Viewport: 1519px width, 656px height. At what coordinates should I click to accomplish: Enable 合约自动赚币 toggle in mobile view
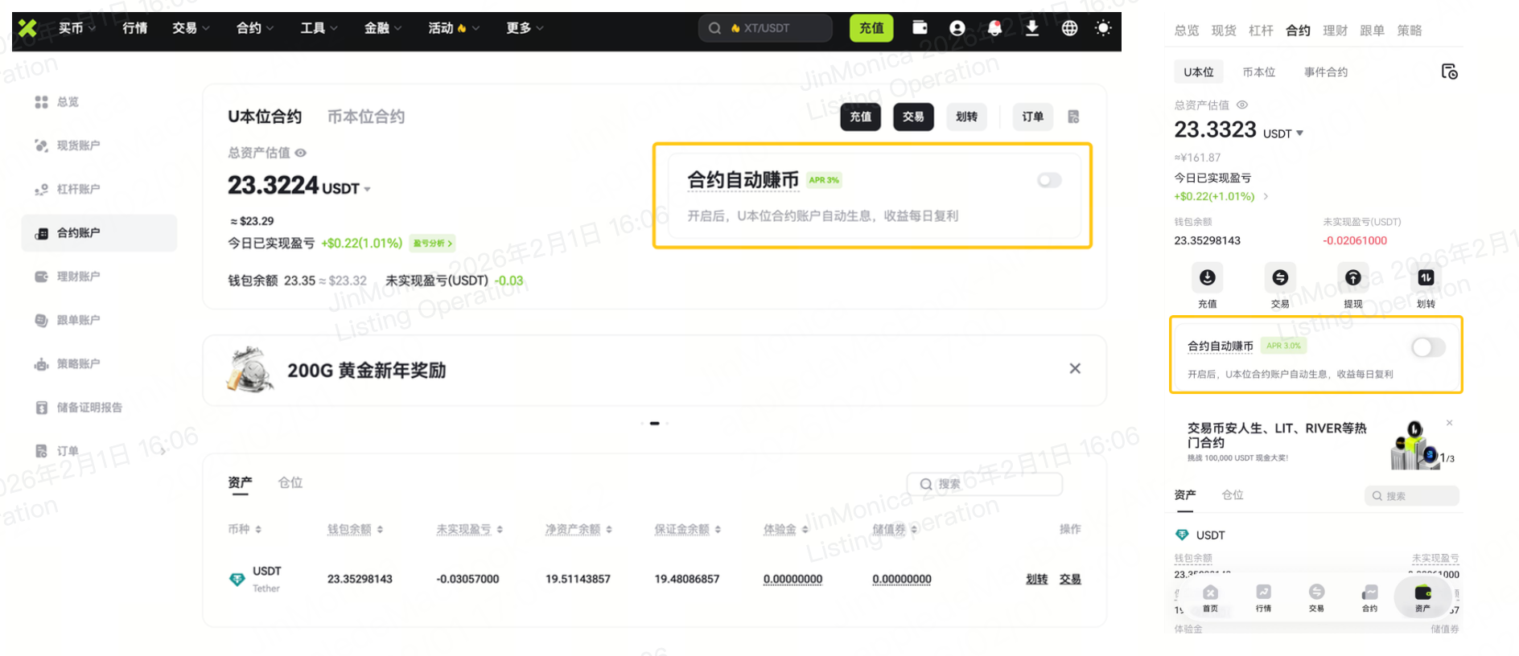coord(1428,347)
